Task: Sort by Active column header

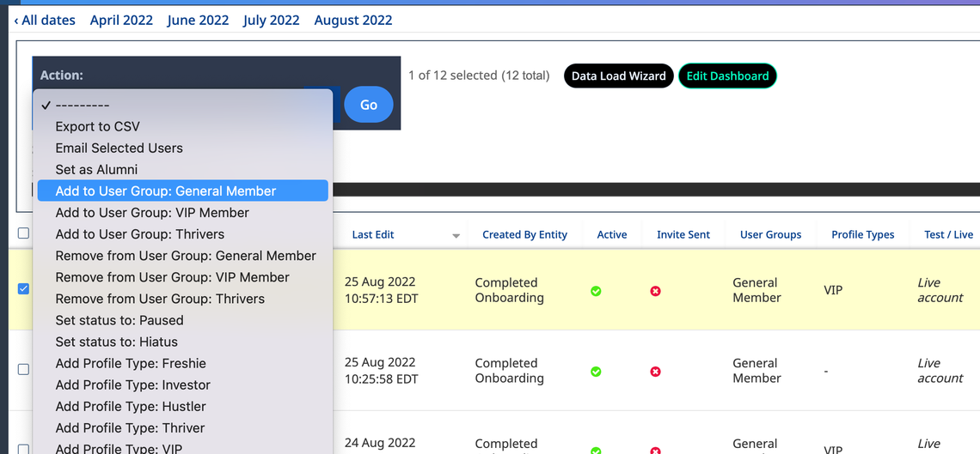Action: pos(612,234)
